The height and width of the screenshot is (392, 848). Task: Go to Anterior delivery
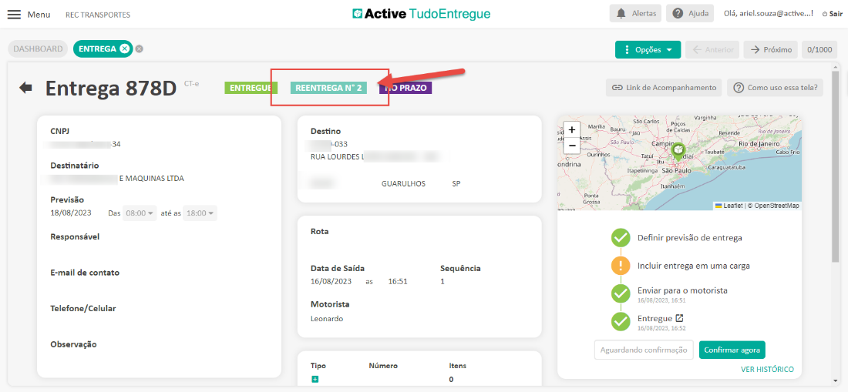(x=712, y=50)
